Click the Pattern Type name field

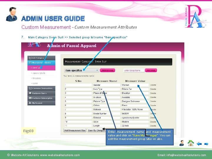106,101
